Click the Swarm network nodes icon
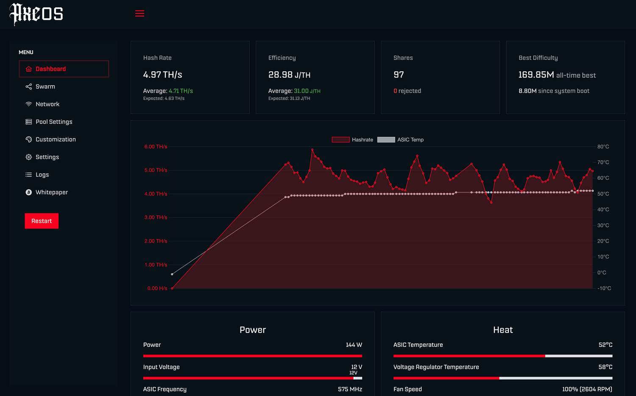This screenshot has width=636, height=396. pos(28,86)
